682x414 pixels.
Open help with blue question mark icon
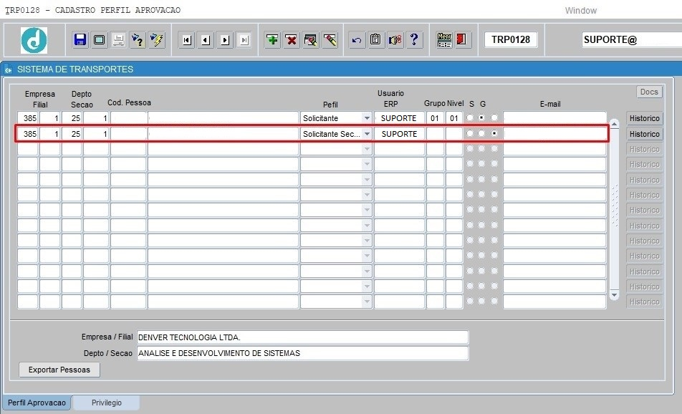point(414,40)
